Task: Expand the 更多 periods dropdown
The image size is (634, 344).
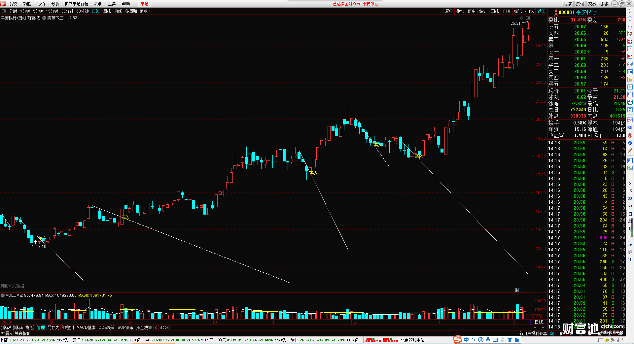Action: (x=145, y=11)
